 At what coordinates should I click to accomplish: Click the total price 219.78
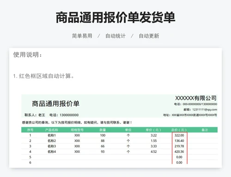(179, 146)
